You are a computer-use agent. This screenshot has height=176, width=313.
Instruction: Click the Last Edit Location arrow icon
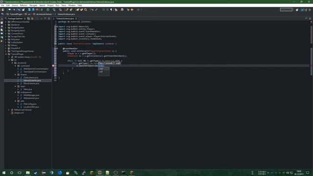[x=128, y=10]
